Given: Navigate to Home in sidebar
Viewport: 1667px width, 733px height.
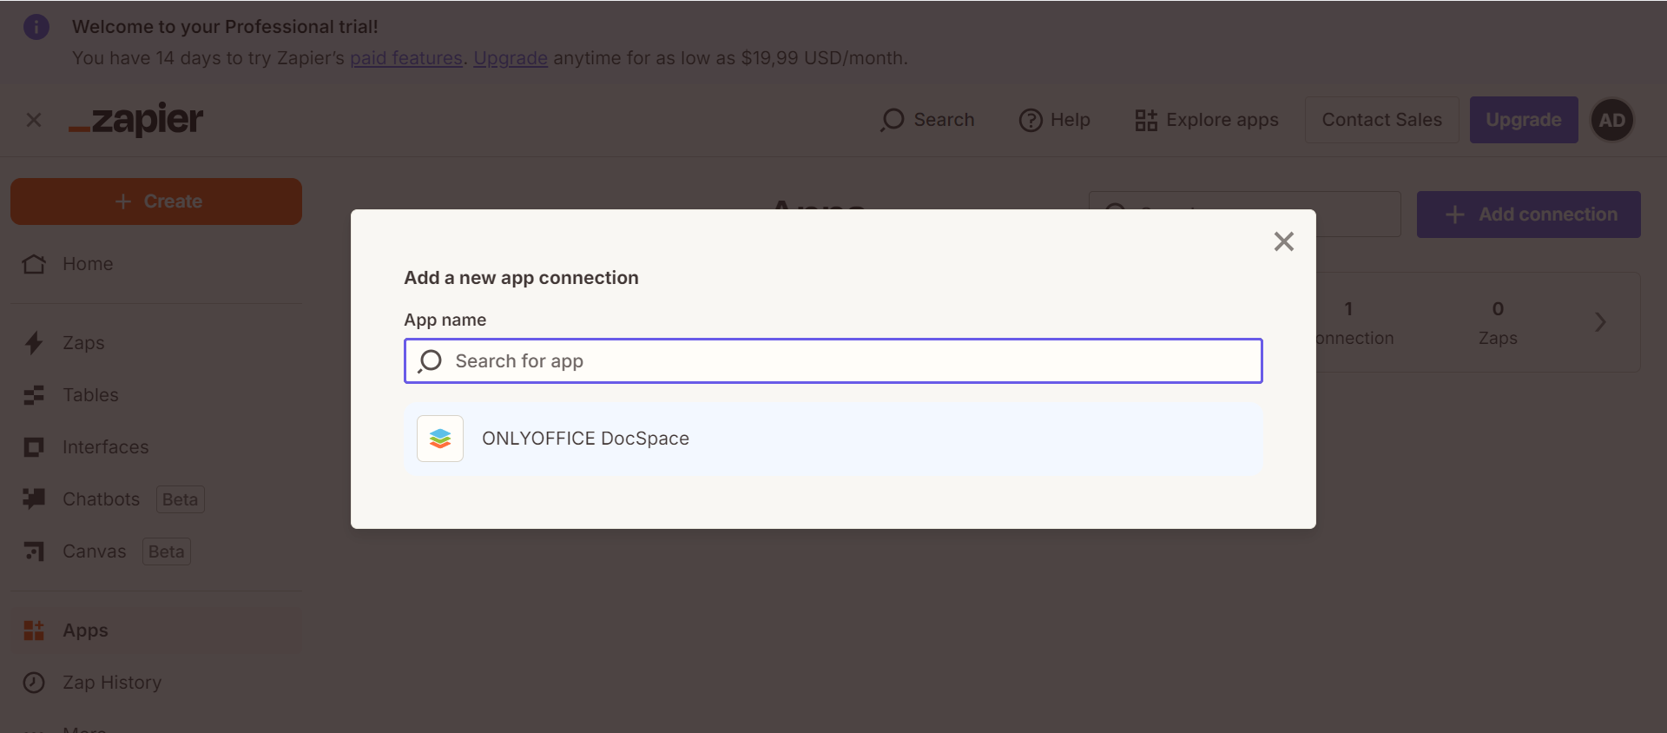Looking at the screenshot, I should 156,264.
